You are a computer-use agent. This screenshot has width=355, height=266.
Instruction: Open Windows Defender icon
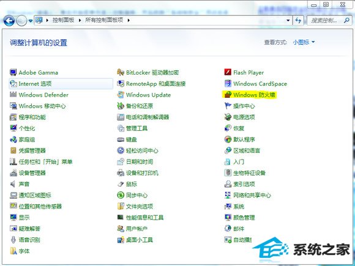[x=13, y=95]
